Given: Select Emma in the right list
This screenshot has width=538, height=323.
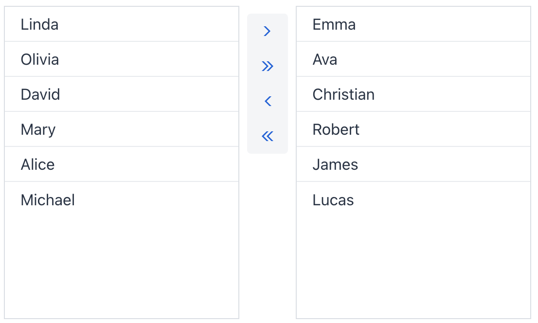Looking at the screenshot, I should [x=334, y=24].
